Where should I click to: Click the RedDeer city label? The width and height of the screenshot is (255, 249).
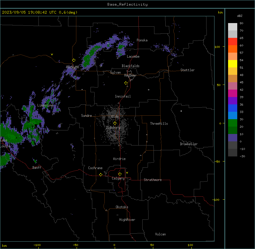coord(130,75)
